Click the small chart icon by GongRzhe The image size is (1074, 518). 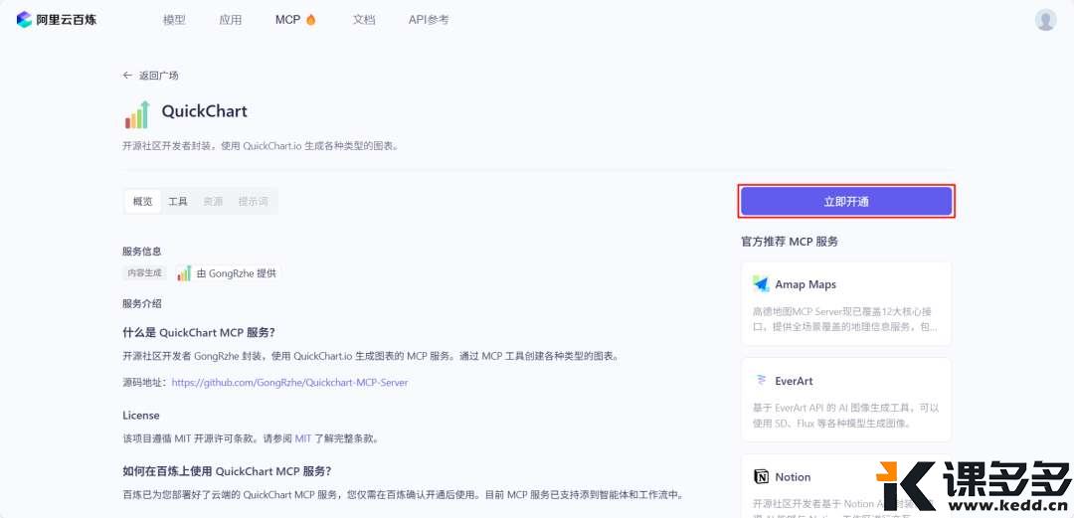184,272
